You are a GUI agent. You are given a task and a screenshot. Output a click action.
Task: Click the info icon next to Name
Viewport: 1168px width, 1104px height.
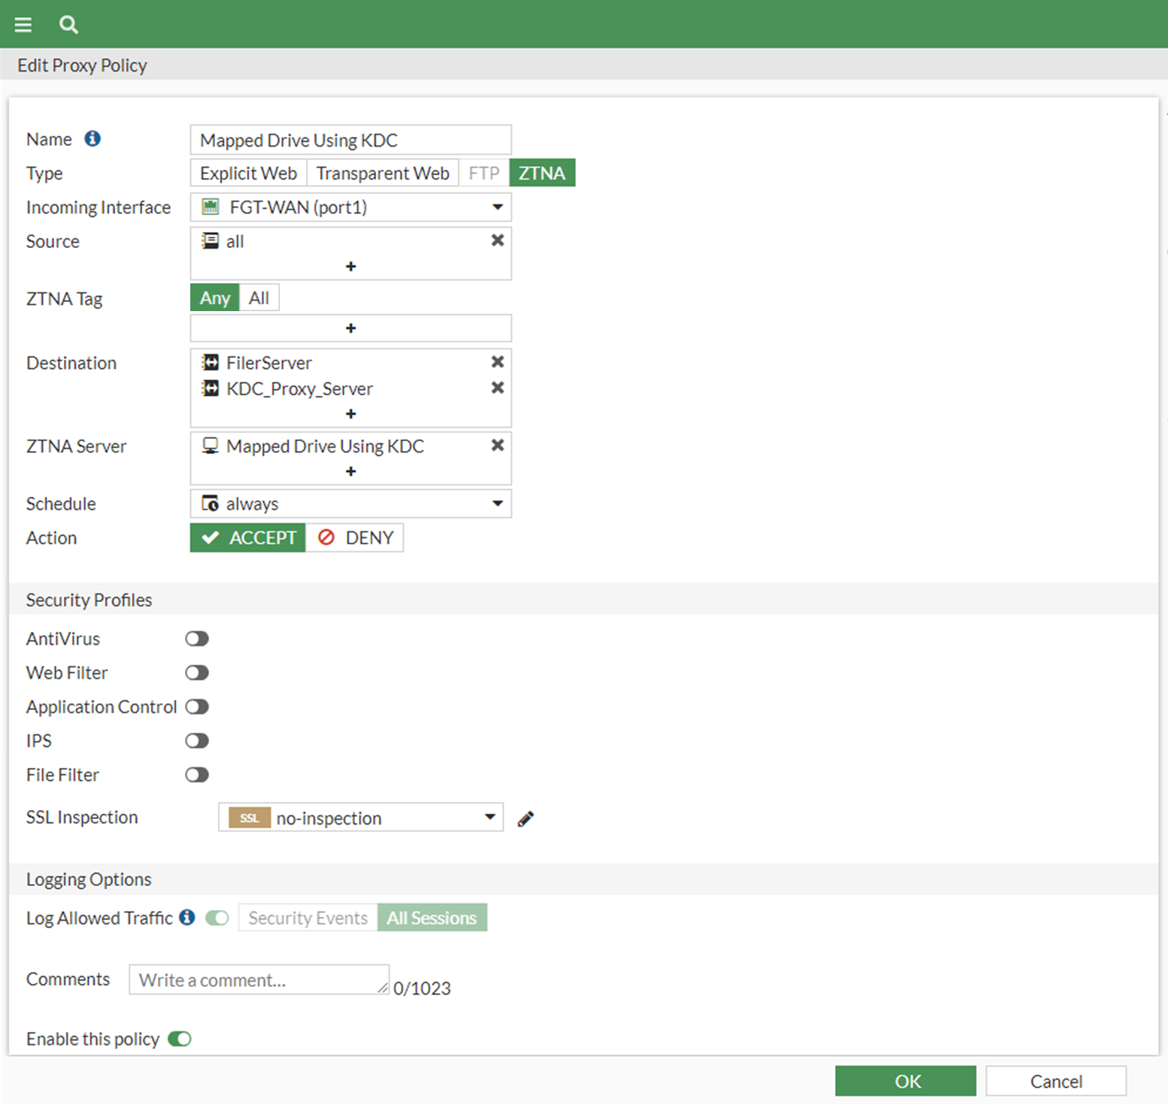93,138
